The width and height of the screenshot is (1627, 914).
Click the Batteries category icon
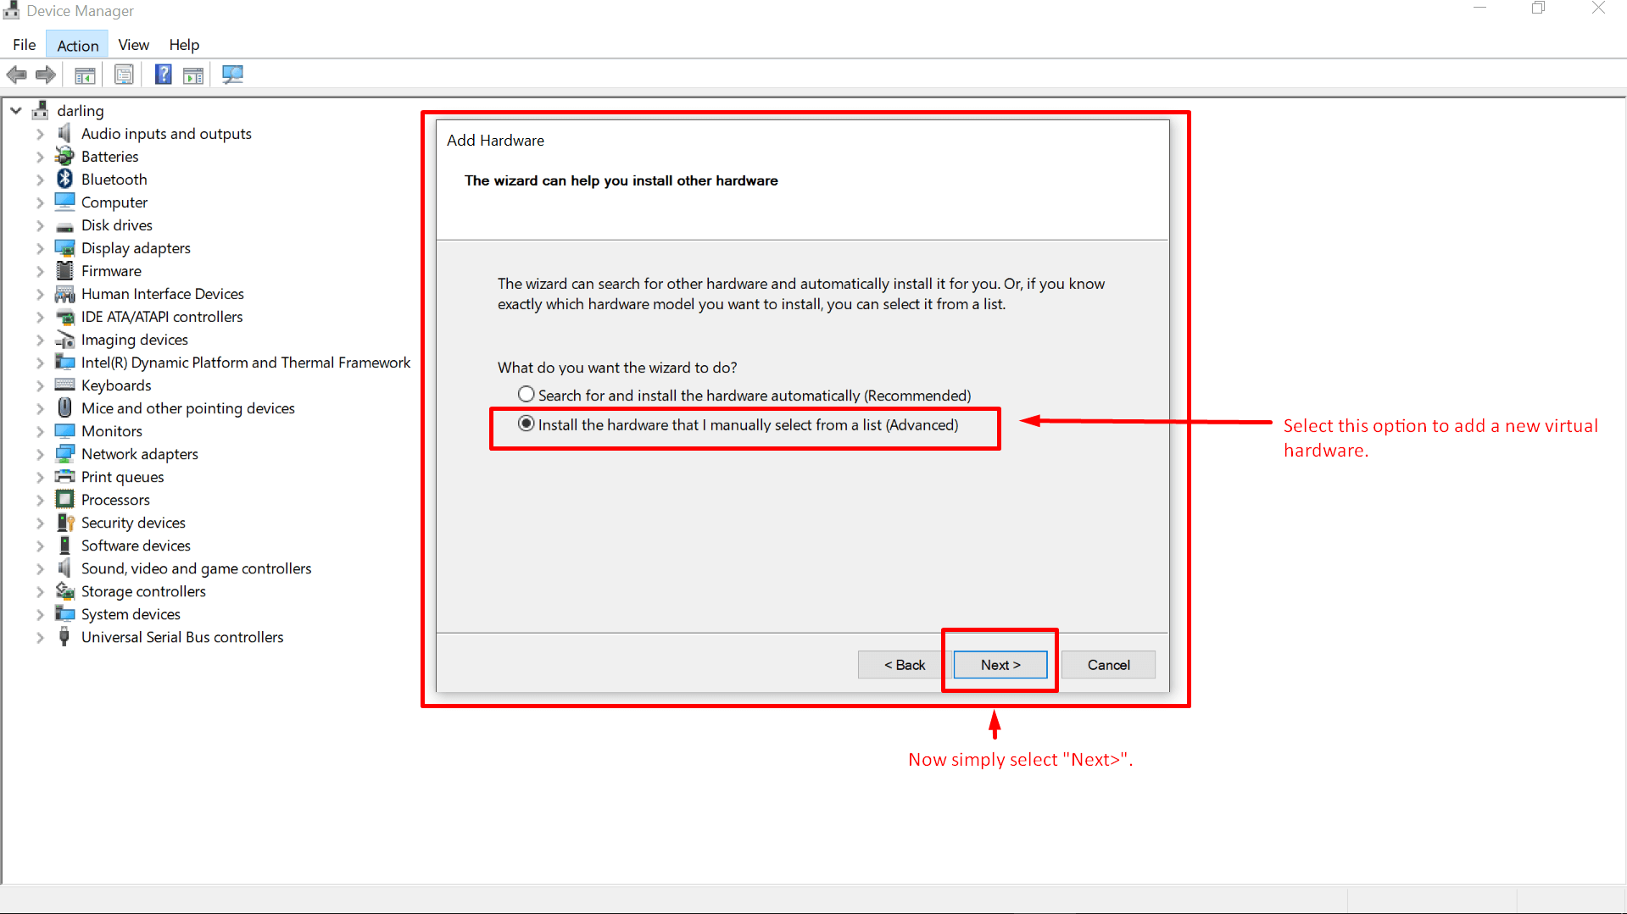[x=64, y=156]
